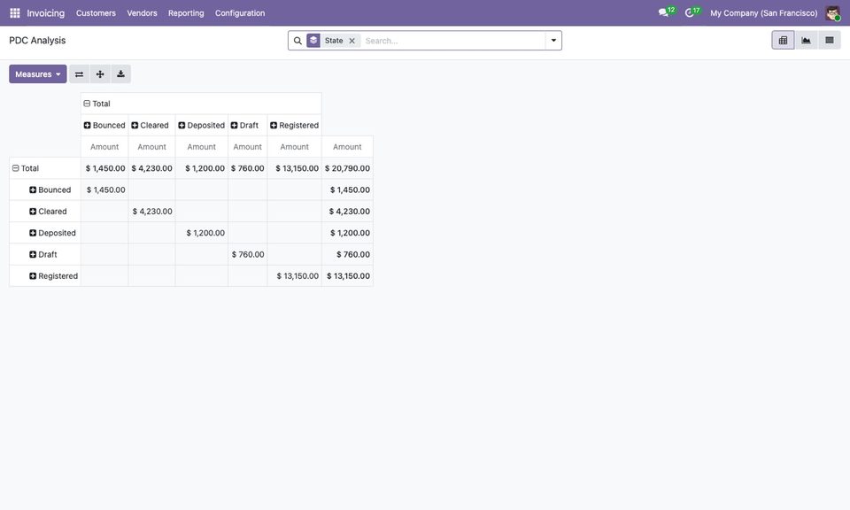Click the Draft row $ 760.00 total cell
Screen dimensions: 850x510
click(347, 254)
